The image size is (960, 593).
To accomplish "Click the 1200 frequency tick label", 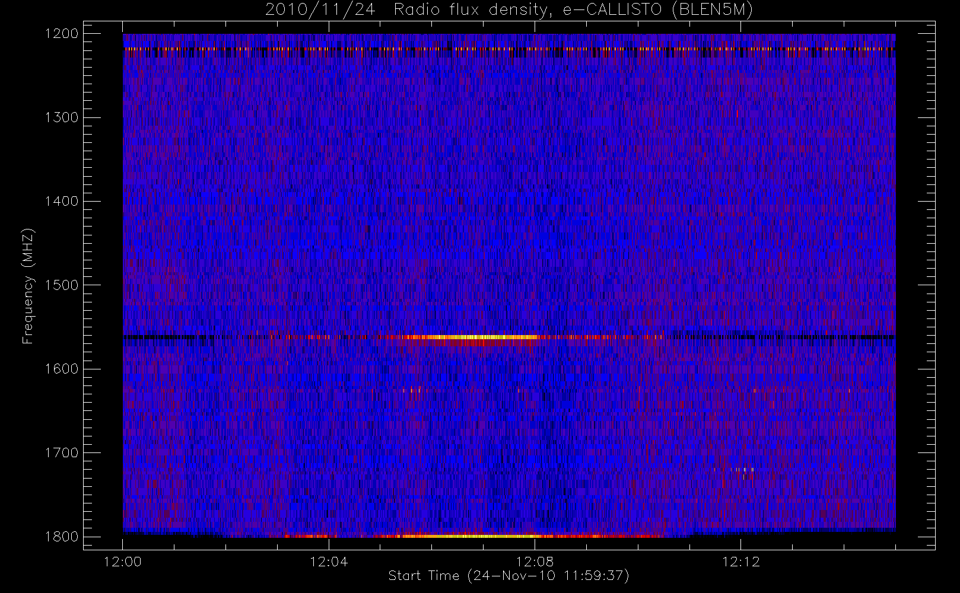I will (x=62, y=33).
